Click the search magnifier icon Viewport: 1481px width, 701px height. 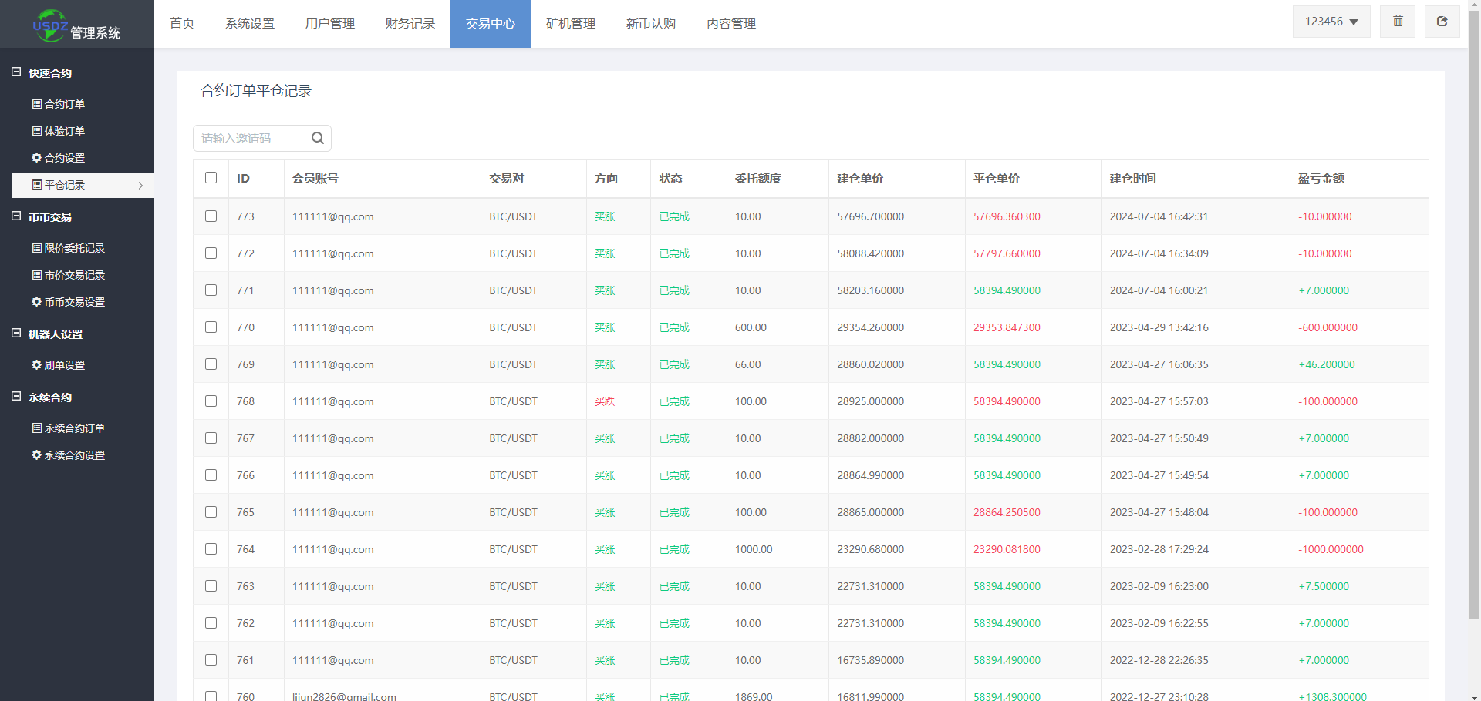[x=317, y=138]
